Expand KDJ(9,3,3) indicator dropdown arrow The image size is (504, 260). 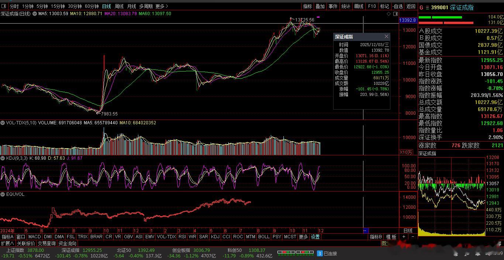click(x=3, y=158)
